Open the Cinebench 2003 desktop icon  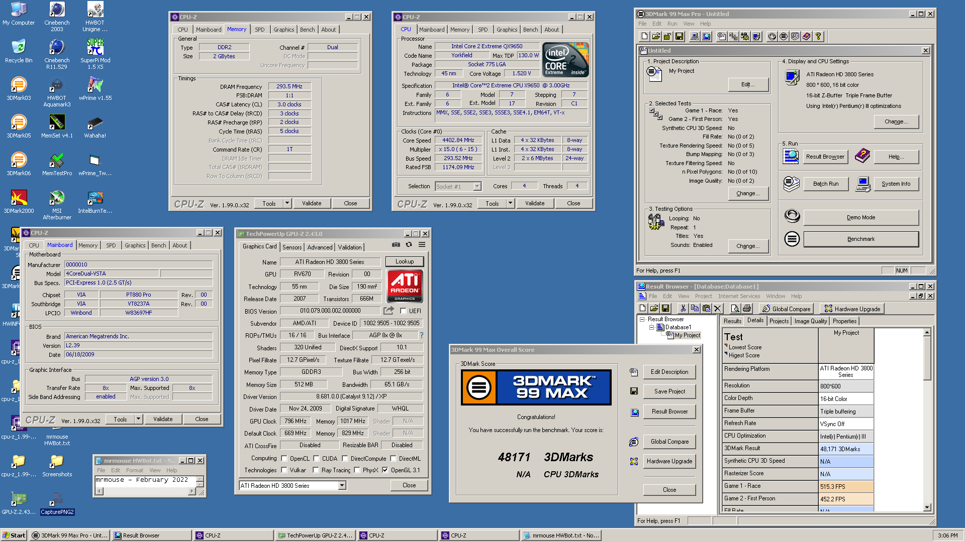pyautogui.click(x=57, y=17)
